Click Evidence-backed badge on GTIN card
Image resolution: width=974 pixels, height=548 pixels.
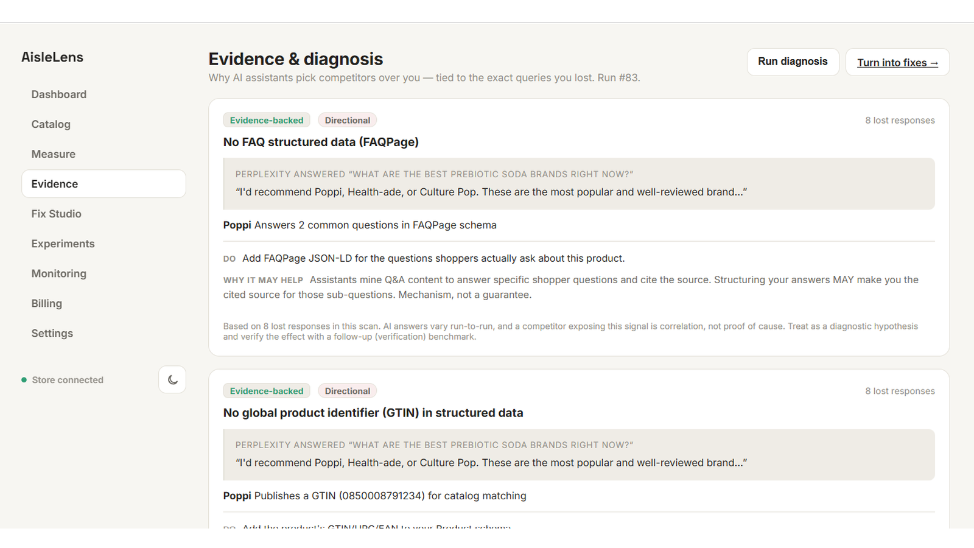point(267,391)
